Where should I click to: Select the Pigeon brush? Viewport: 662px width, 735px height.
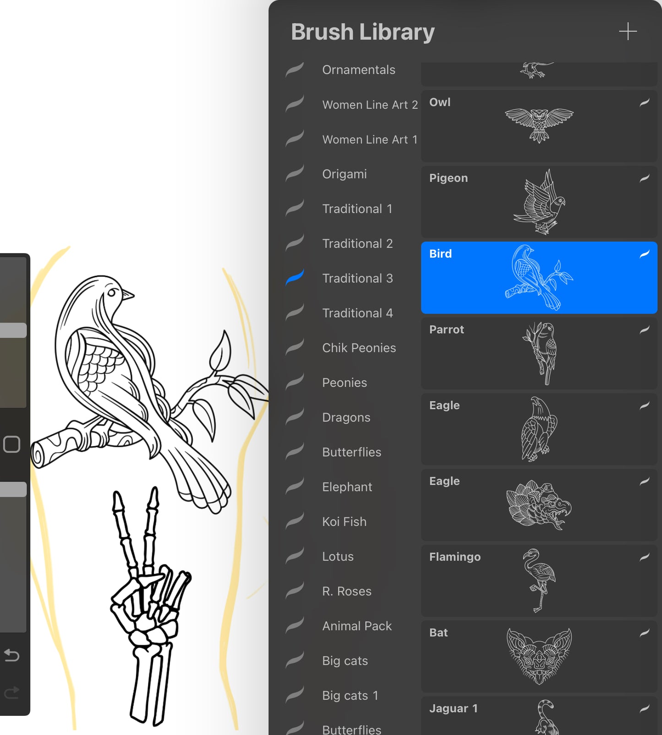click(539, 202)
